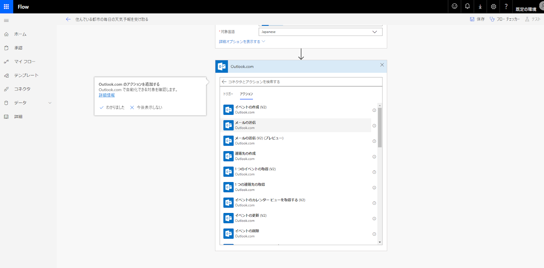Viewport: 544px width, 268px height.
Task: Click わかりました in the tooltip
Action: click(x=112, y=107)
